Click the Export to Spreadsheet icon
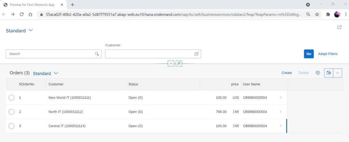This screenshot has height=142, width=349. [329, 73]
